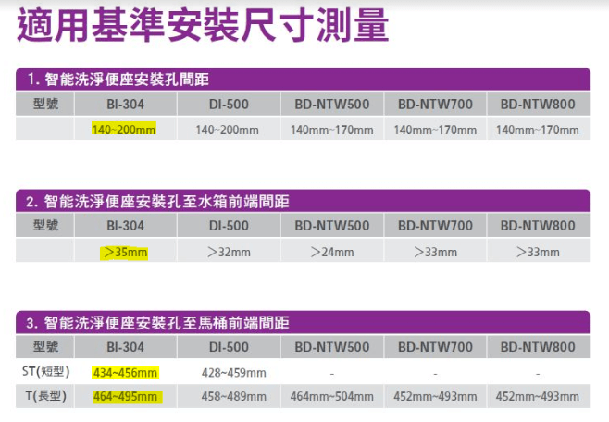Select 140mm~170mm value under BD-NTW500

click(x=332, y=130)
